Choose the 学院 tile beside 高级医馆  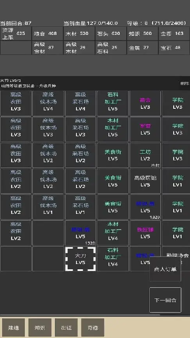[176, 181]
